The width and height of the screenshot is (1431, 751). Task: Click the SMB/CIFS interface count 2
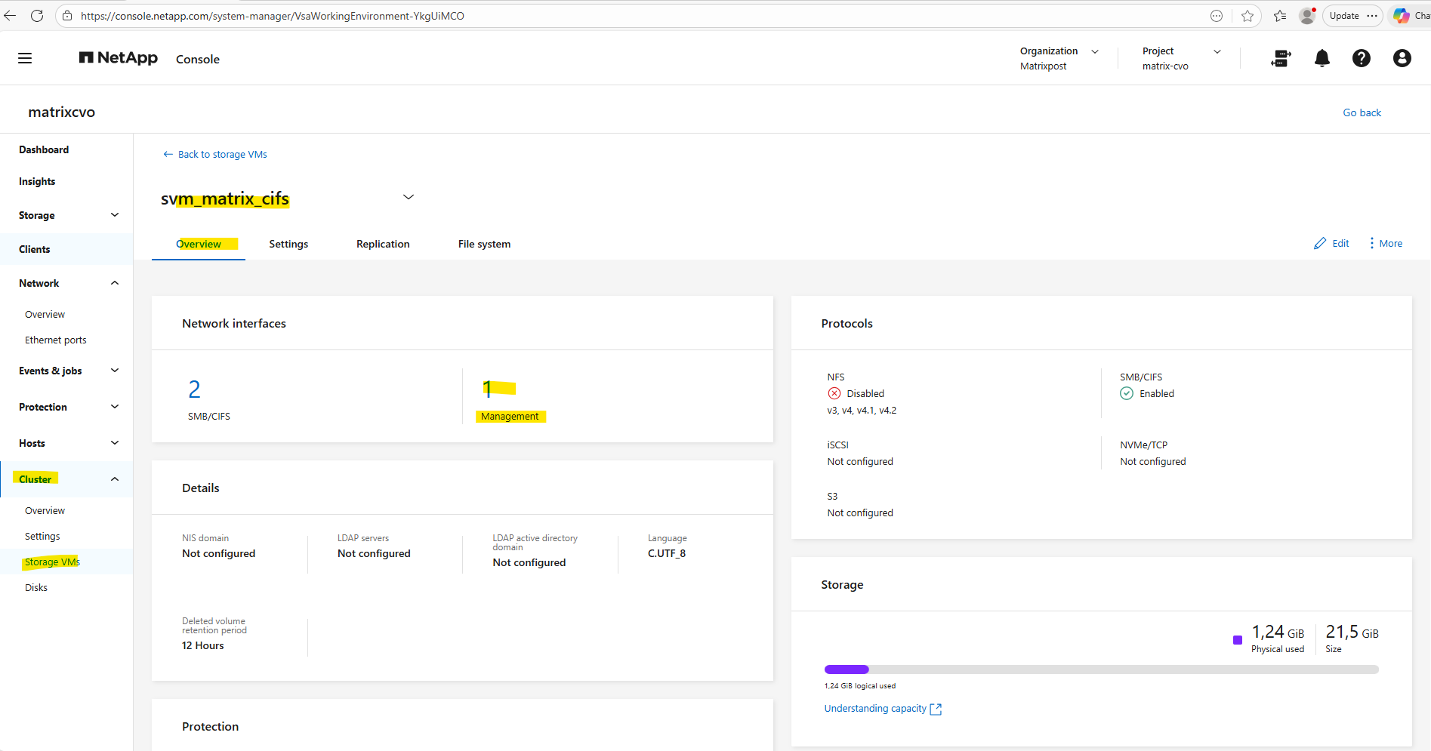coord(194,389)
